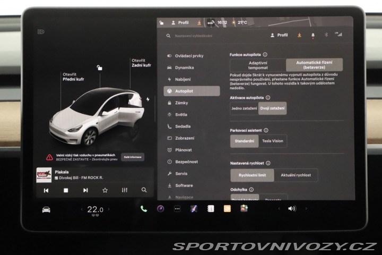Set speed to Aktuální rychlost
This screenshot has height=255, width=382.
pyautogui.click(x=296, y=175)
